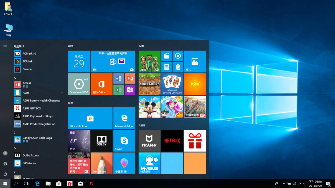Launch Candy Crush Soda Saga
This screenshot has width=335, height=188.
[39, 140]
